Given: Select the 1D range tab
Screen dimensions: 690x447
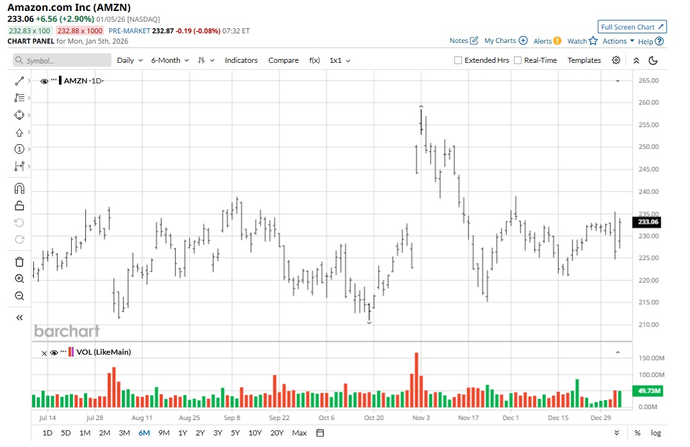Looking at the screenshot, I should tap(47, 433).
